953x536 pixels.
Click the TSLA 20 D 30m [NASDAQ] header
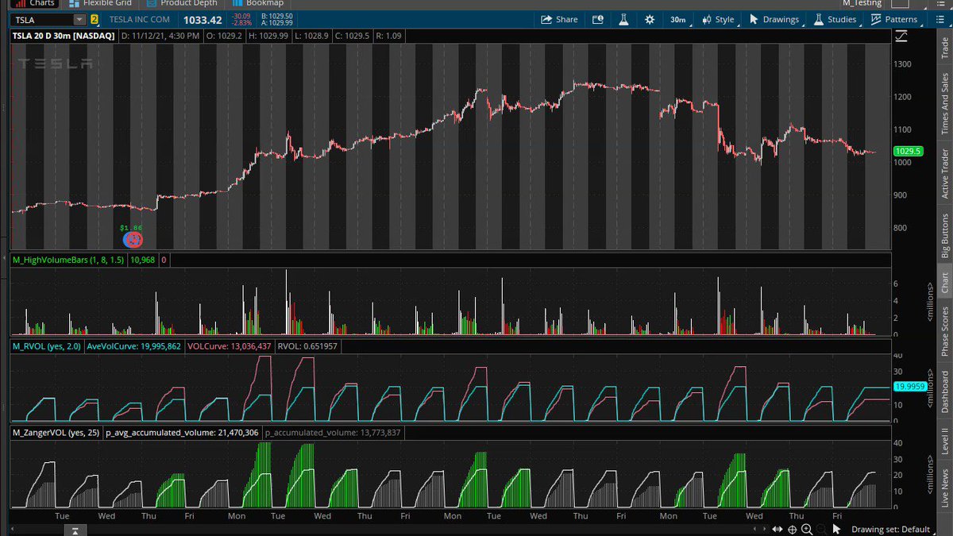(63, 36)
